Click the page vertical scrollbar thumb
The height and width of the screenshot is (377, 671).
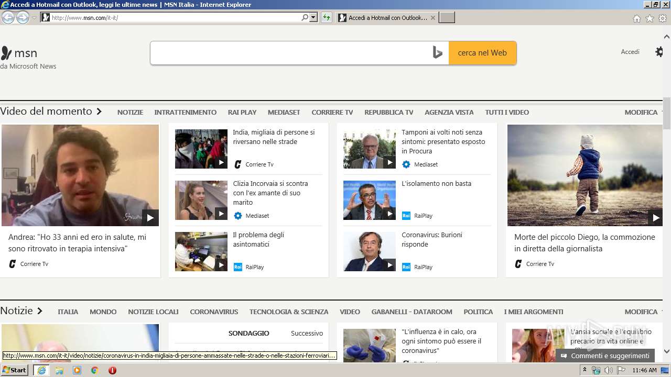667,113
